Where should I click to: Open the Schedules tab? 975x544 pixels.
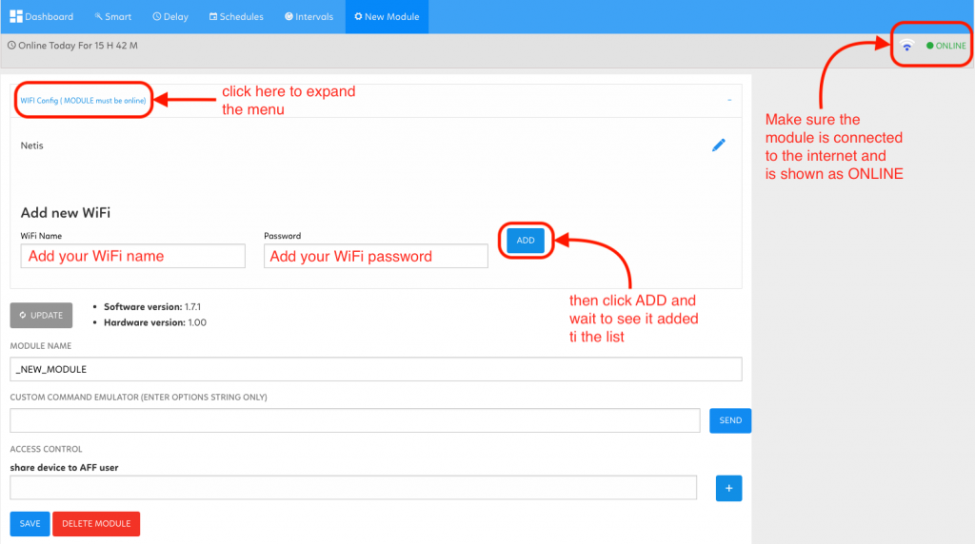click(x=236, y=17)
